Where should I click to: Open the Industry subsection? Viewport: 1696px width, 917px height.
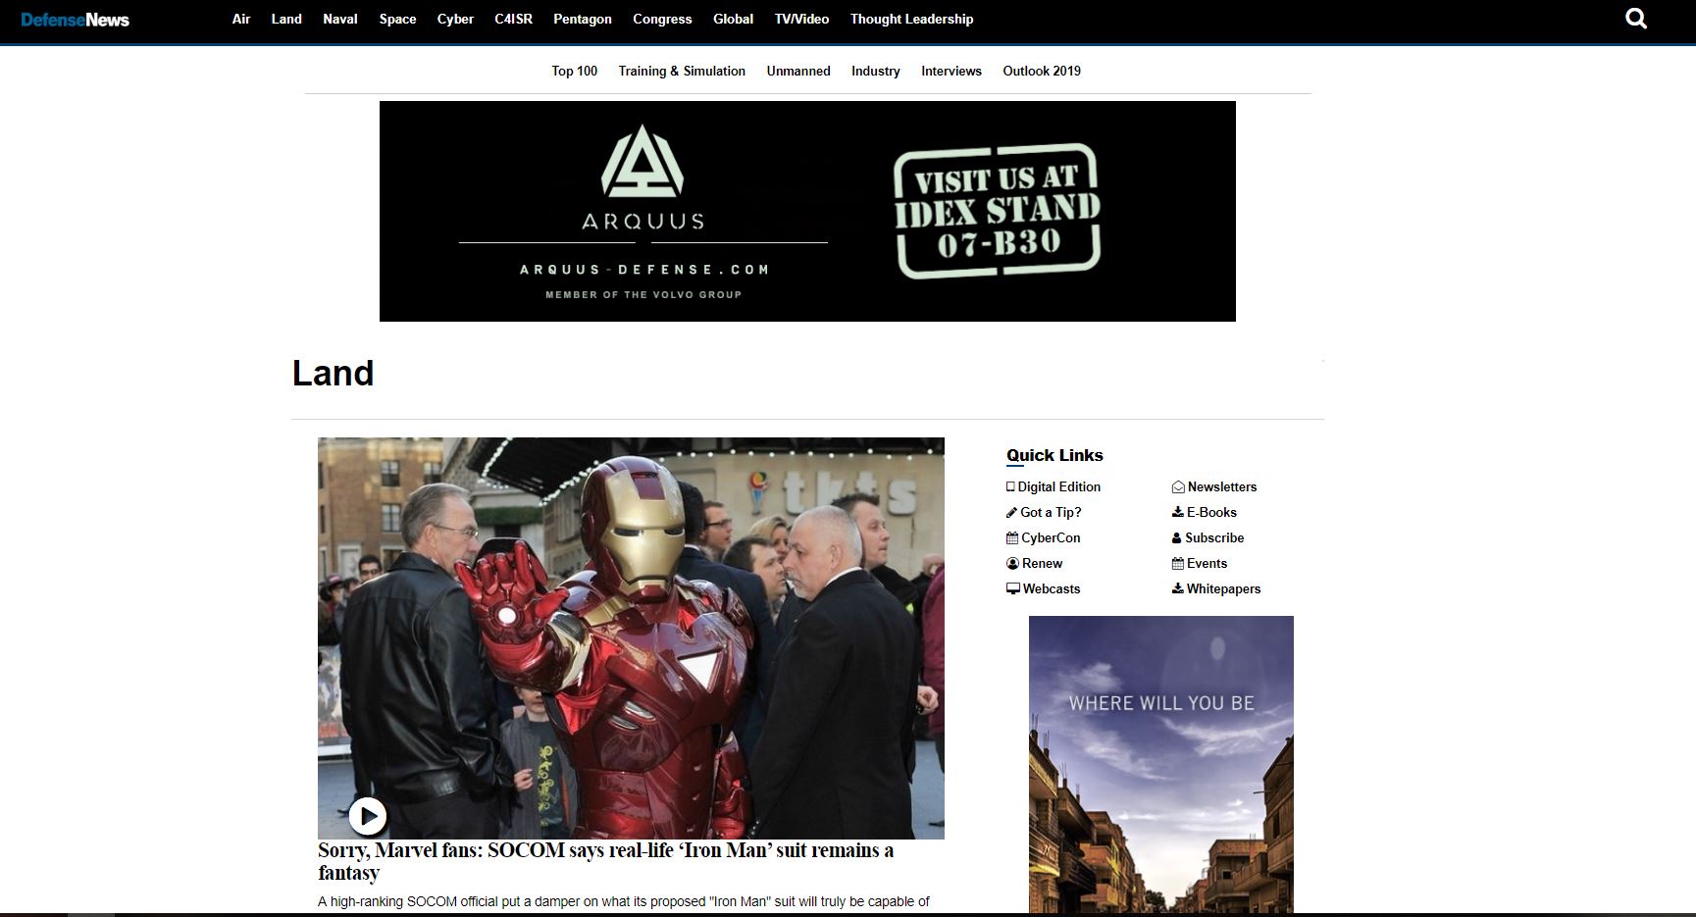tap(876, 71)
